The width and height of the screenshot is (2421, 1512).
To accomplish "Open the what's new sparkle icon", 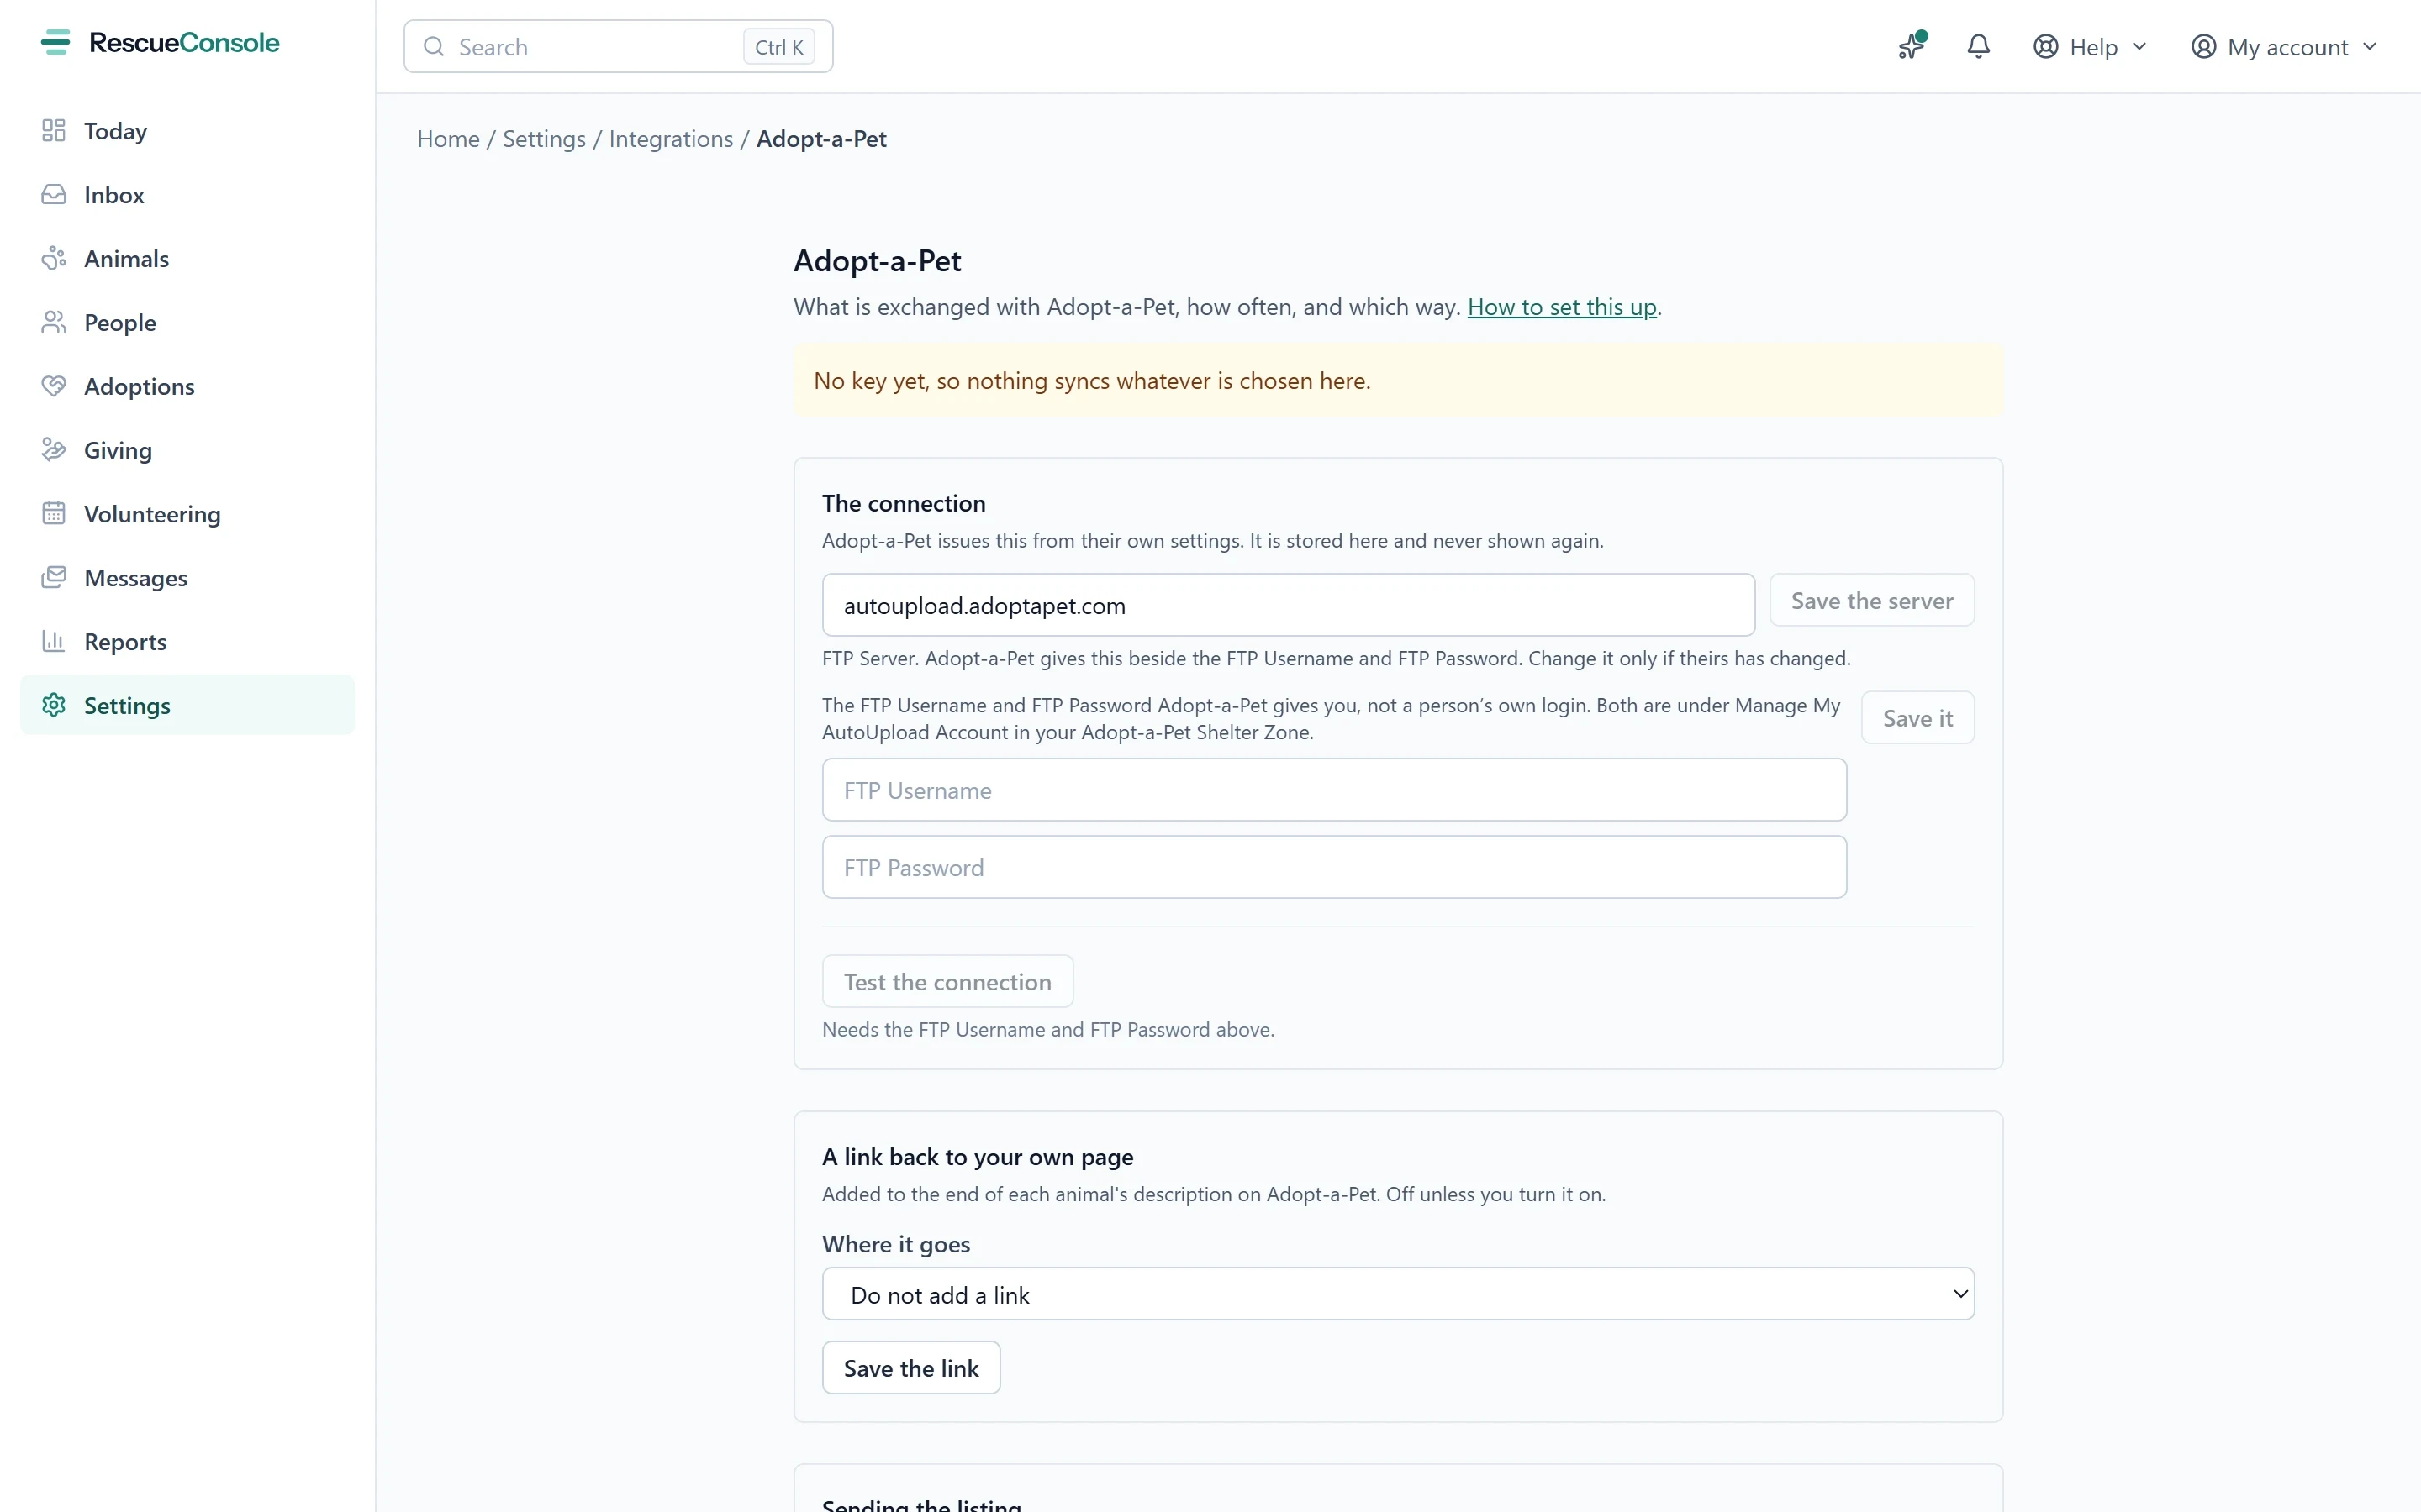I will (1912, 46).
